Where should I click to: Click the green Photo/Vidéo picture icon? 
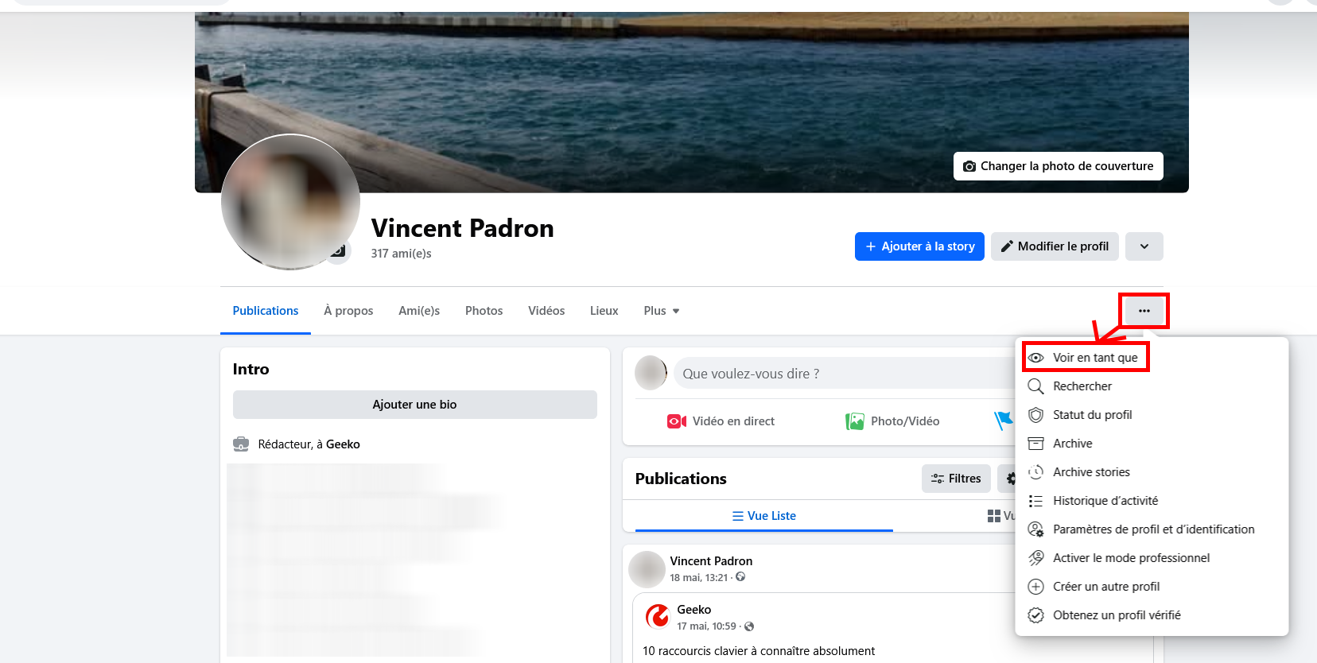coord(855,421)
